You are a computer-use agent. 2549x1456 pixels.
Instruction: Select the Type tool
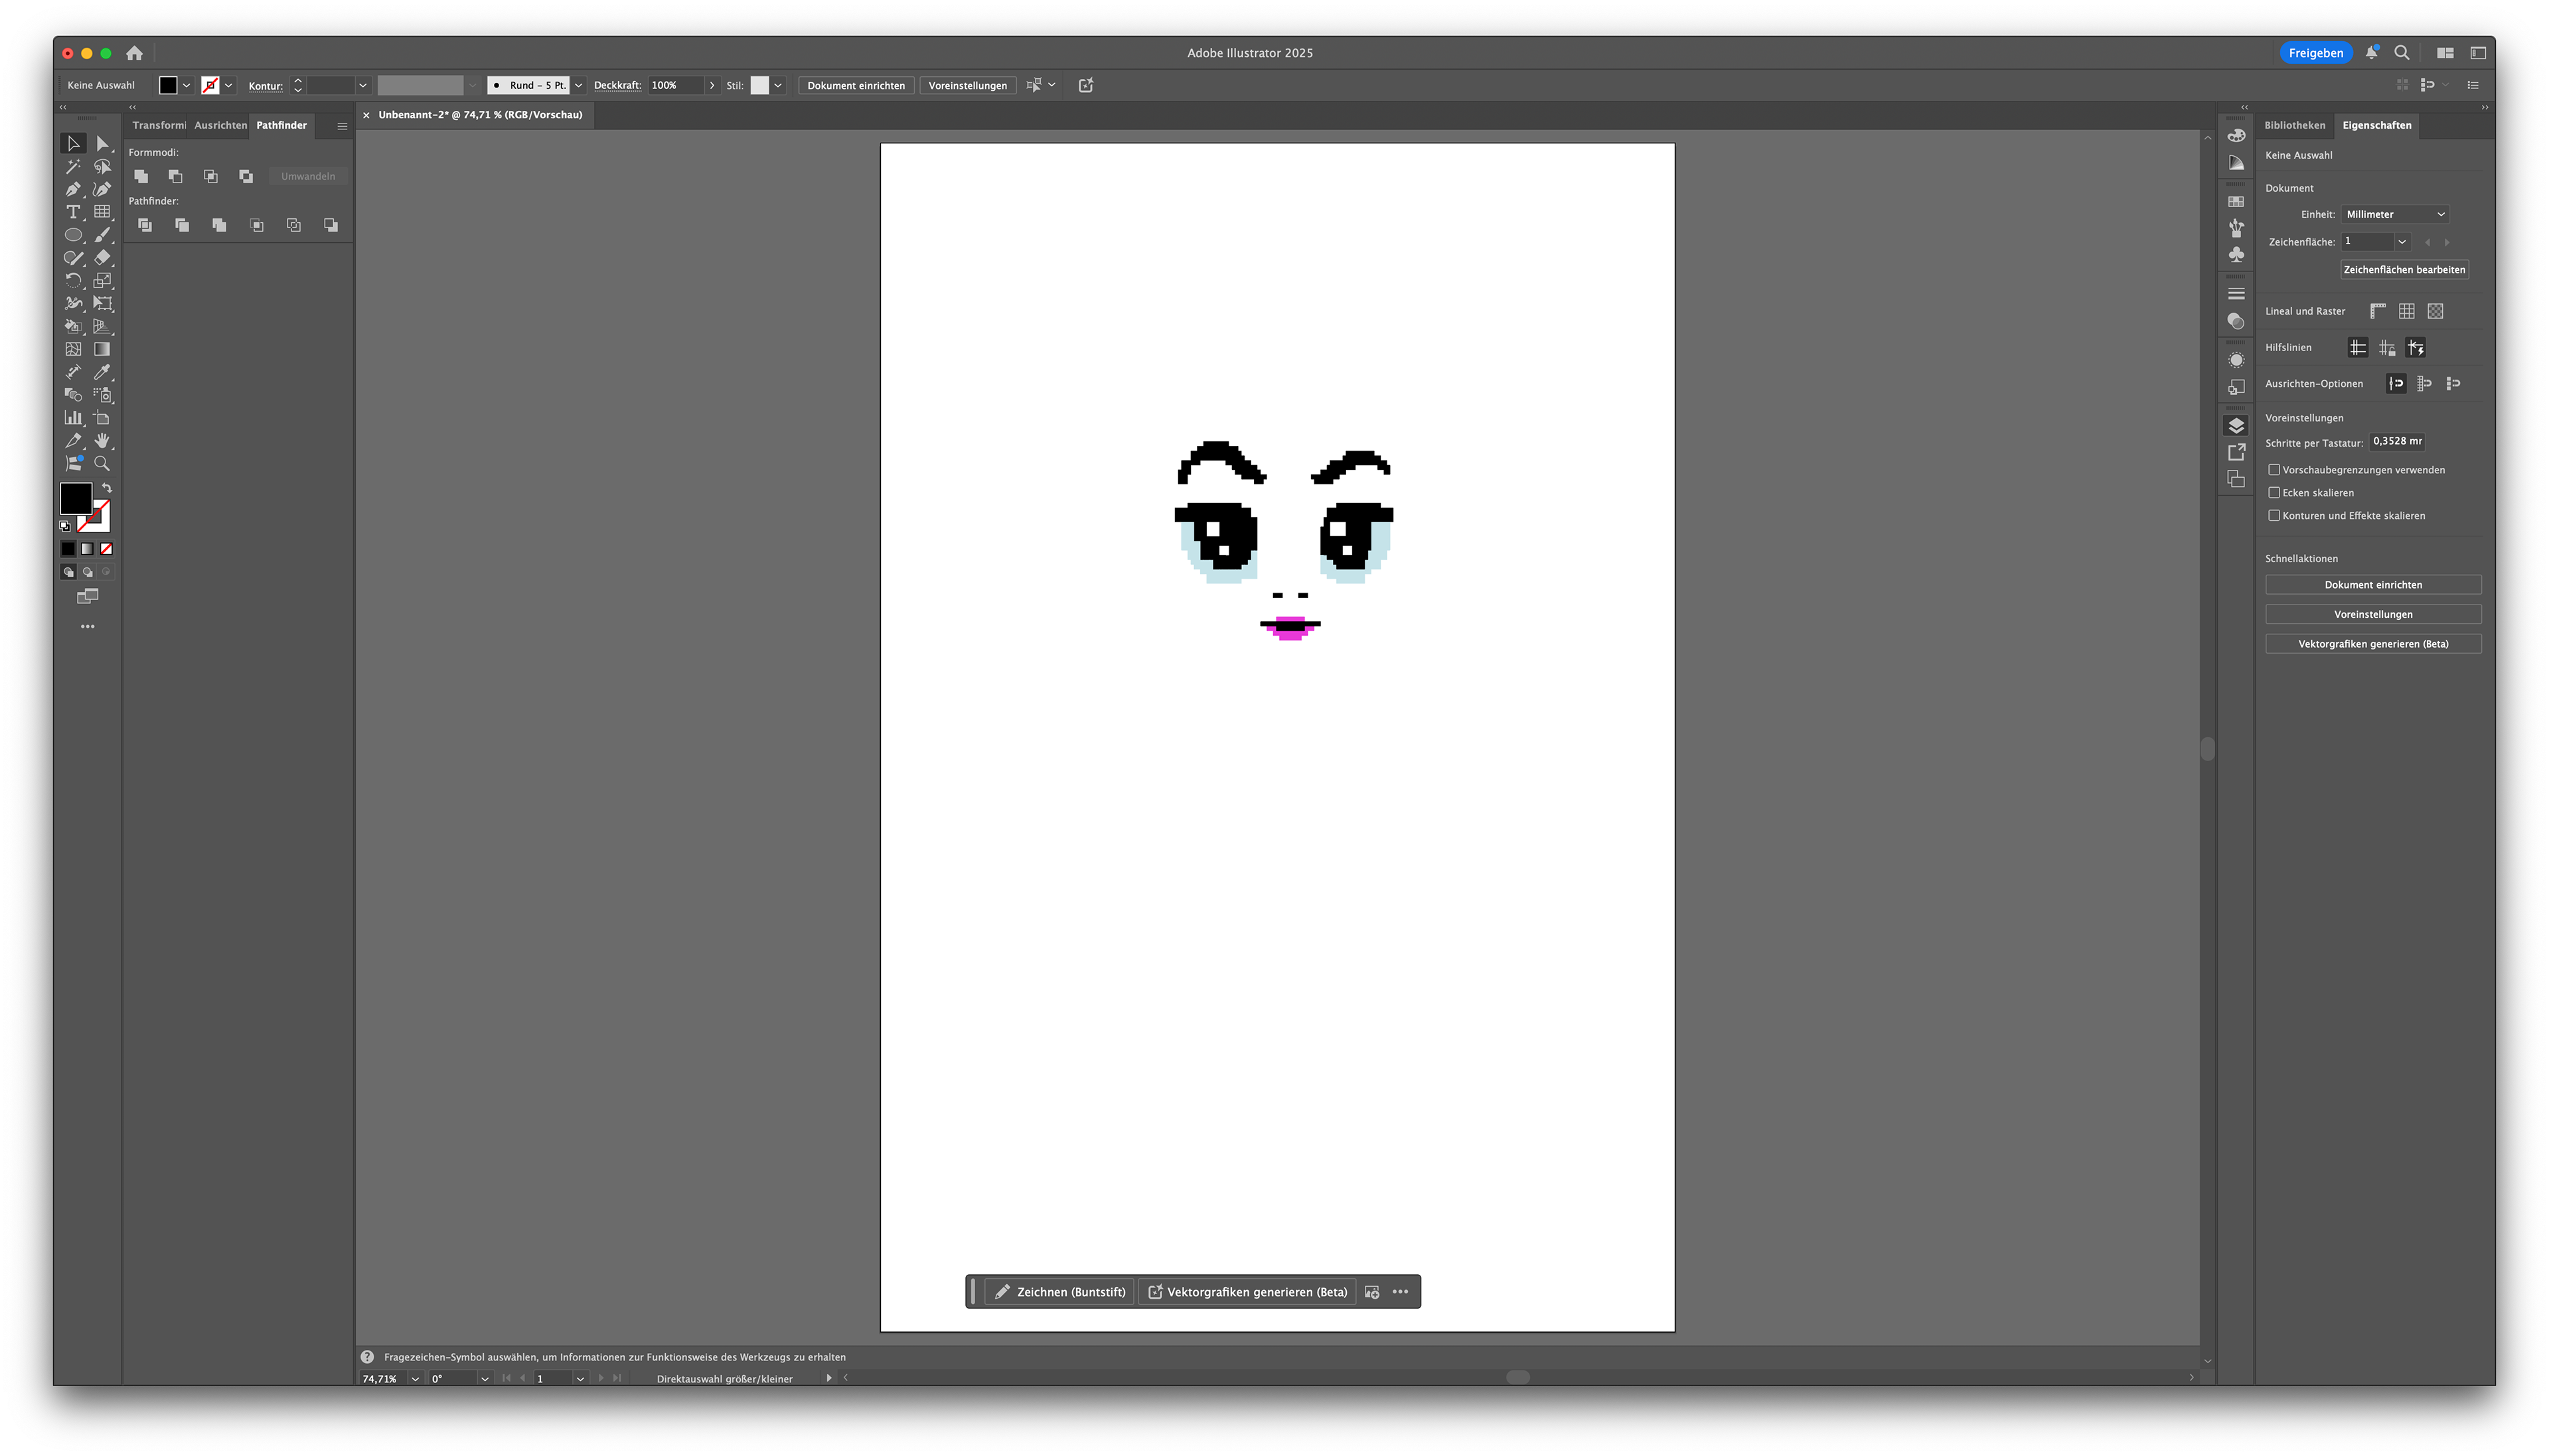click(x=73, y=212)
